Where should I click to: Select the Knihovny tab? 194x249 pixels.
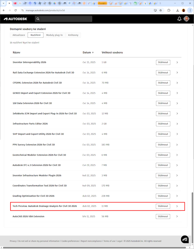(73, 35)
